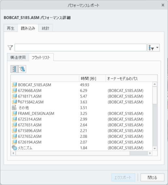168x185 pixels.
Task: Open the 構造使用 tab
Action: click(18, 57)
